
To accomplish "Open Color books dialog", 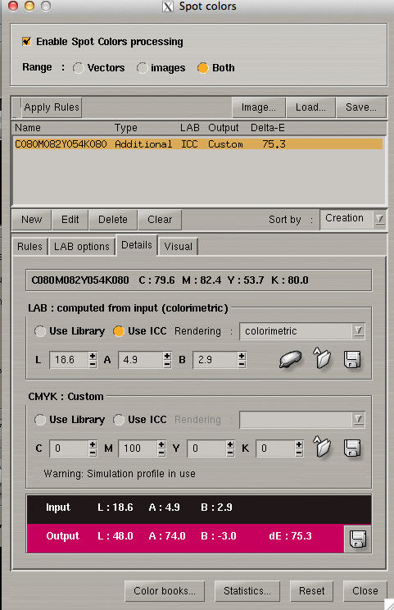I will pos(165,591).
